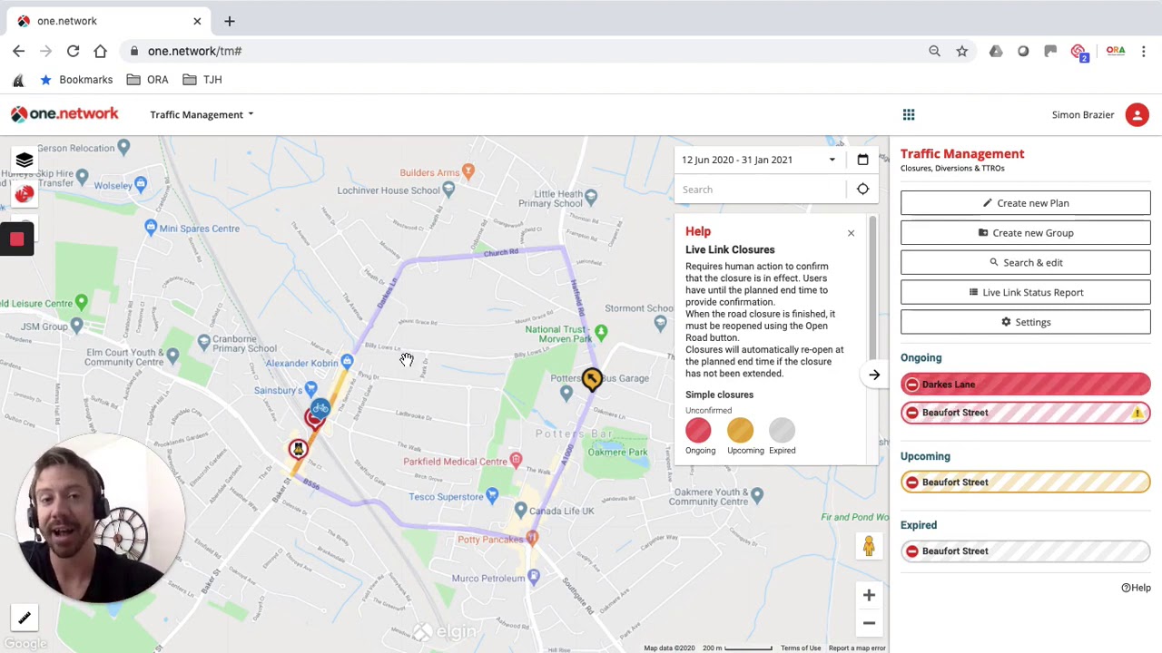Click the Expired grey legend swatch

pos(782,430)
